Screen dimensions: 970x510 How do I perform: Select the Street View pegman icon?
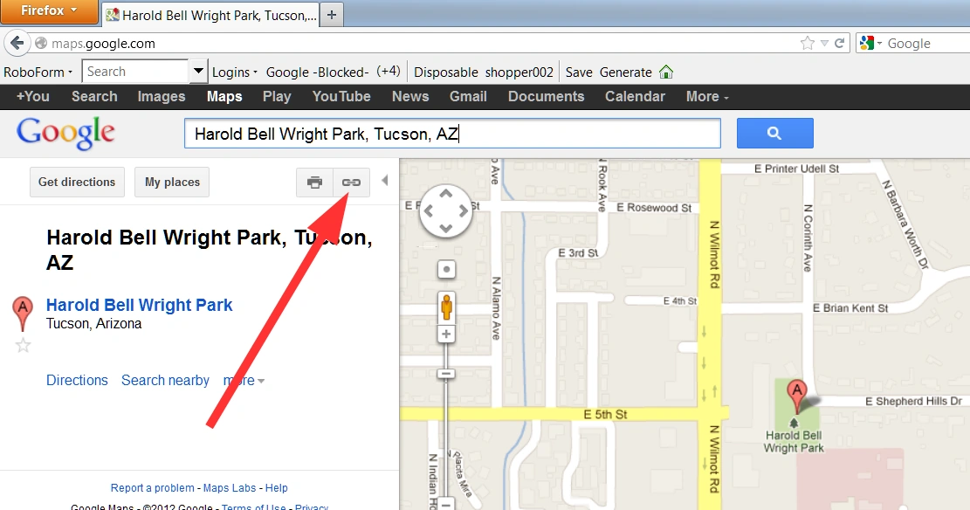pyautogui.click(x=446, y=307)
